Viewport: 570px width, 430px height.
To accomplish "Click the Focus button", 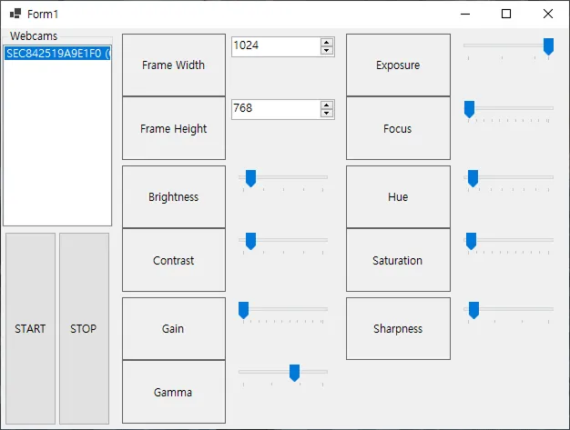I will pos(398,128).
